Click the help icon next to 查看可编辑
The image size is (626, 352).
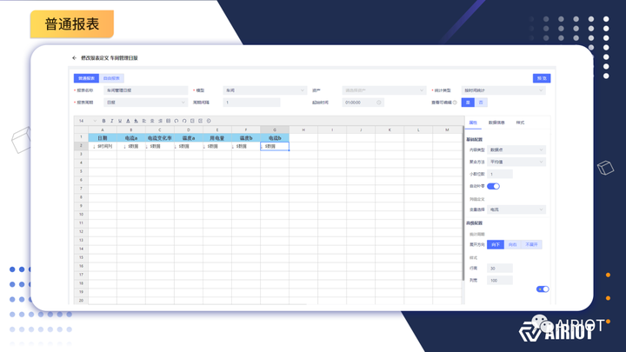[455, 103]
